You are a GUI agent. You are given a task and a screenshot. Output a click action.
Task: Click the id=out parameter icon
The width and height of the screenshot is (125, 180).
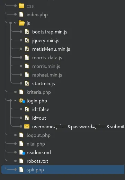pos(27,118)
